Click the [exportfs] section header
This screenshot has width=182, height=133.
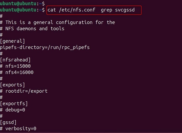pos(14,104)
